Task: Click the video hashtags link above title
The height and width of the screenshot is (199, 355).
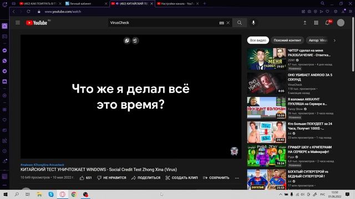Action: click(42, 165)
